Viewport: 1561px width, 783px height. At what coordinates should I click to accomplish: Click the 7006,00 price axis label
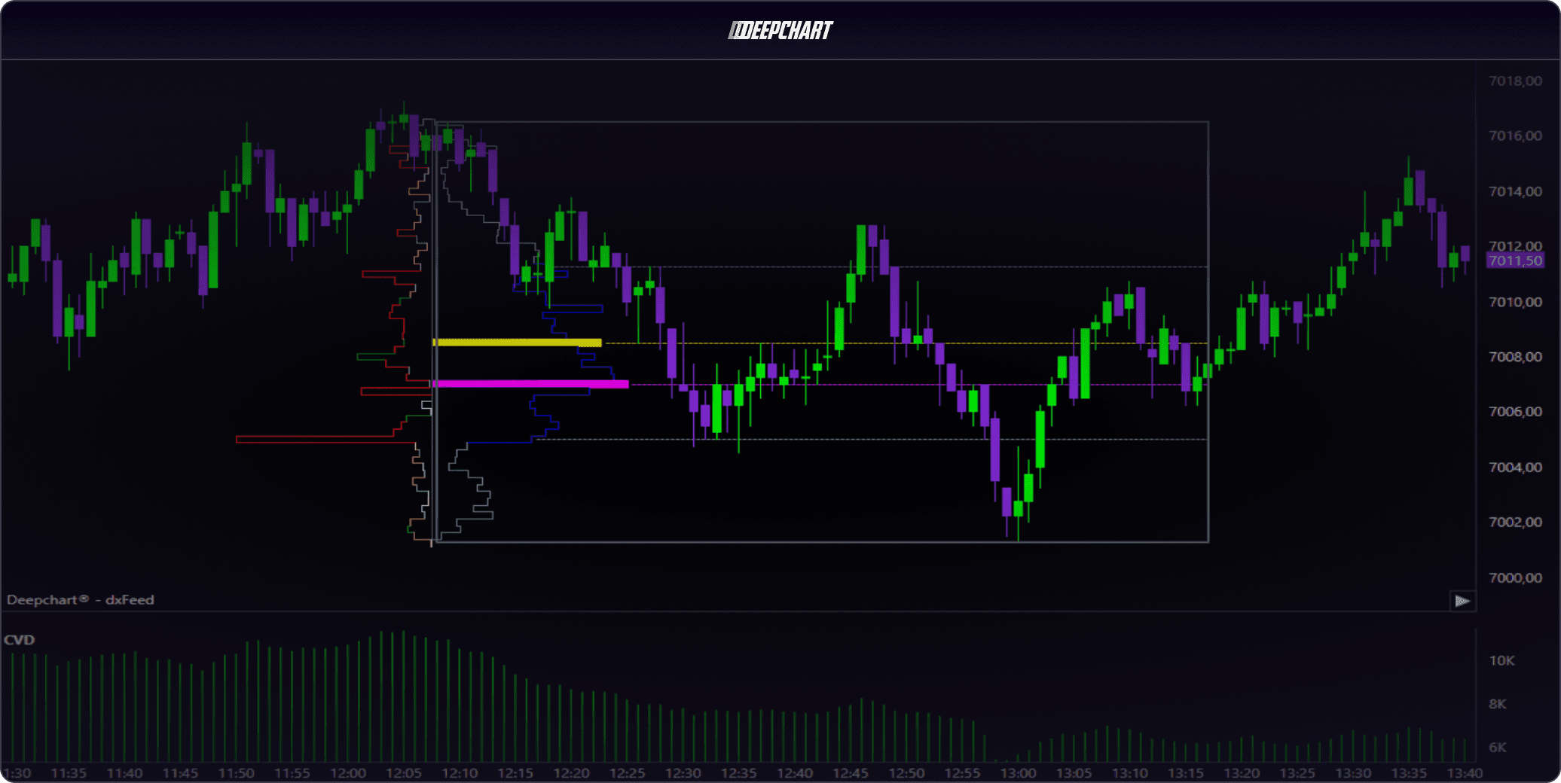pos(1515,412)
